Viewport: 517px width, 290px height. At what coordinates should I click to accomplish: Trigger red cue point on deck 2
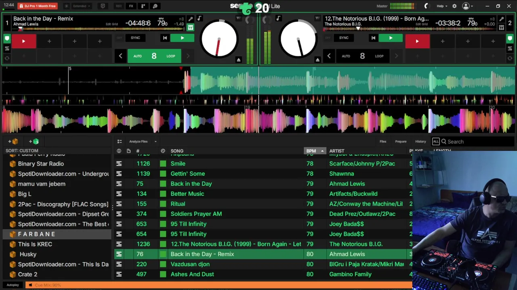click(417, 41)
